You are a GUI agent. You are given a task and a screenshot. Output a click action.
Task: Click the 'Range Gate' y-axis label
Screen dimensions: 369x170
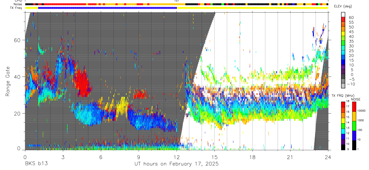[7, 81]
